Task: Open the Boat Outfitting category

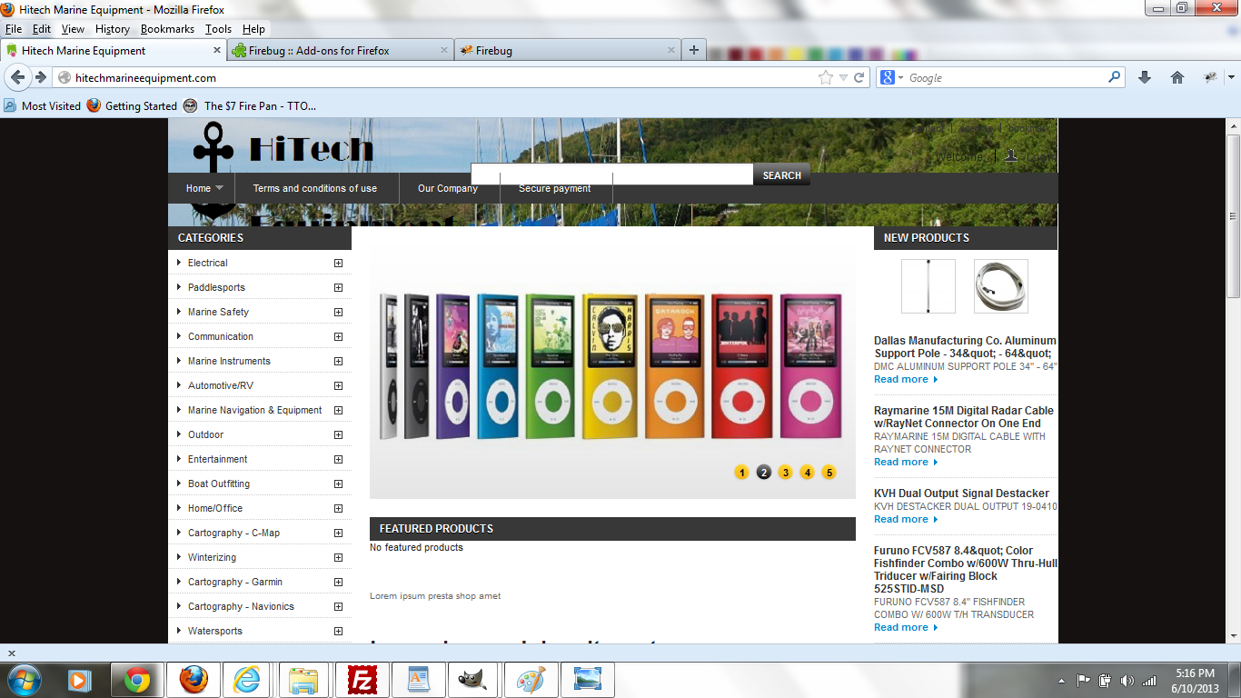Action: [219, 484]
